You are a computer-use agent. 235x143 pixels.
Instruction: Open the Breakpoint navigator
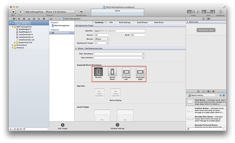point(39,19)
